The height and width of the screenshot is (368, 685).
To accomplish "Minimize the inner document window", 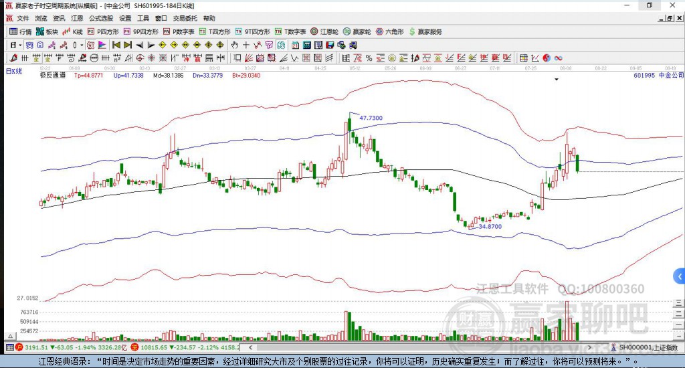I will coord(662,18).
